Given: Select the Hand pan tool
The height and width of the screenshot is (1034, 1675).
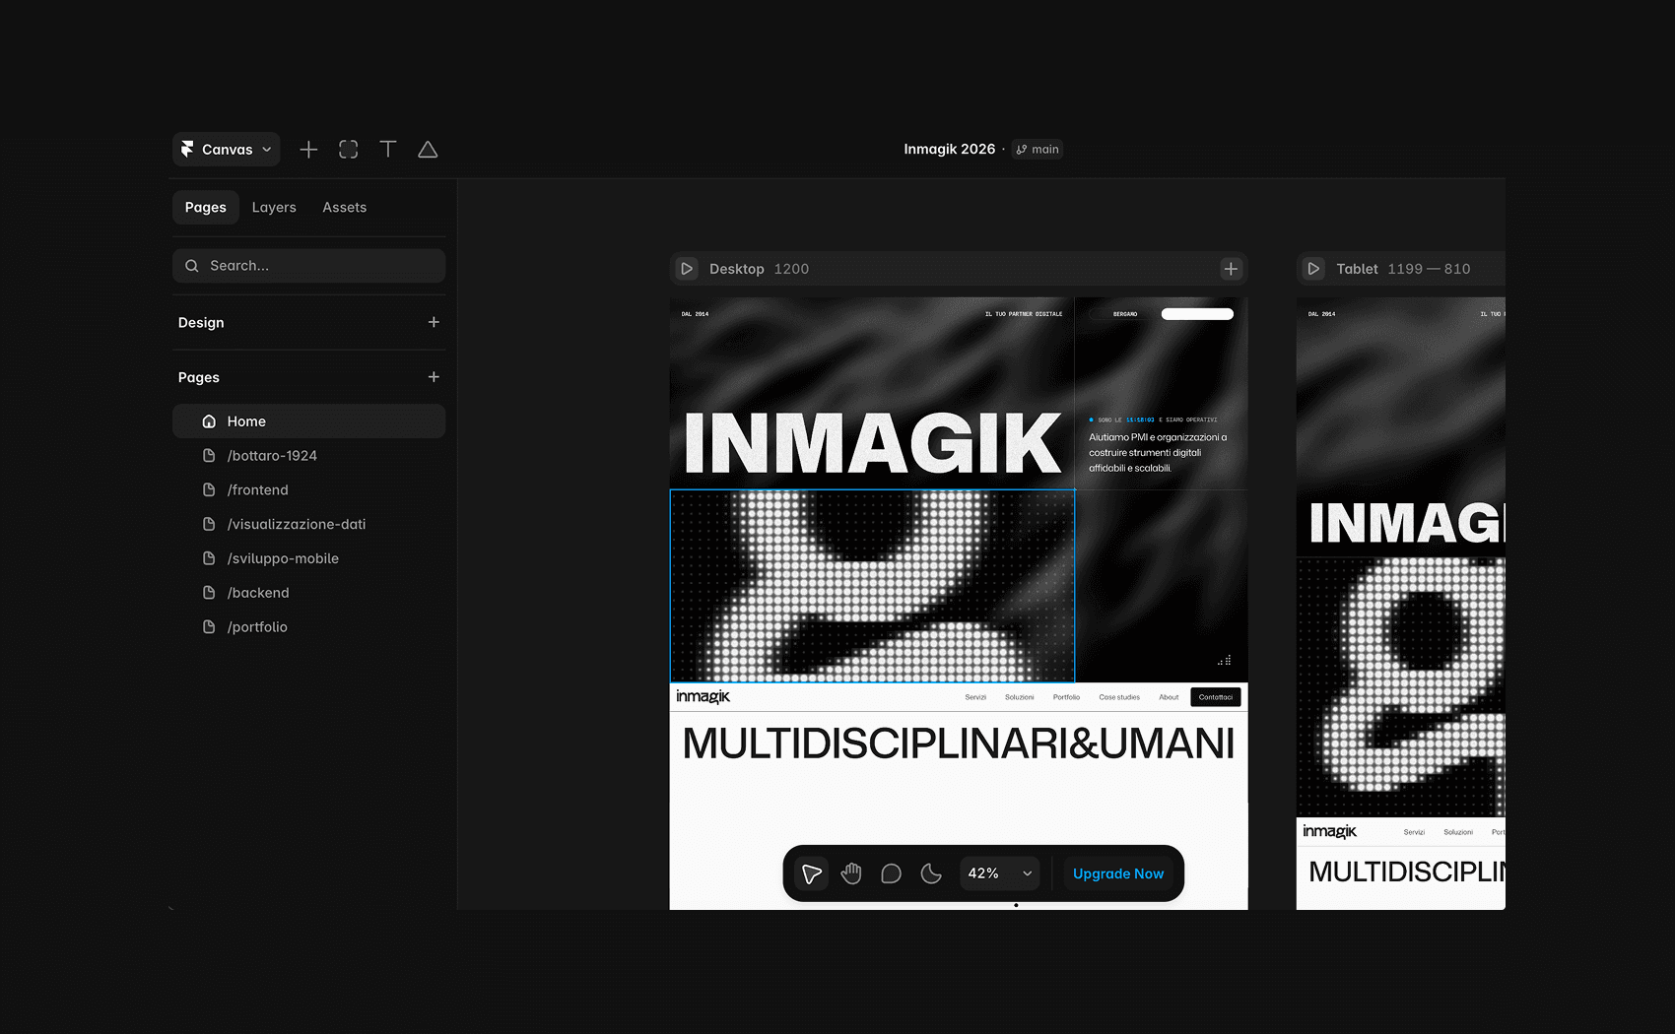Looking at the screenshot, I should click(851, 873).
